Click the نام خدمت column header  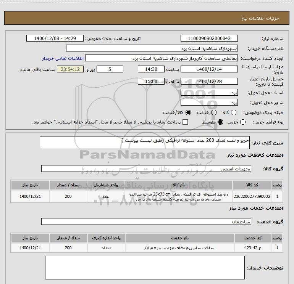pyautogui.click(x=179, y=238)
